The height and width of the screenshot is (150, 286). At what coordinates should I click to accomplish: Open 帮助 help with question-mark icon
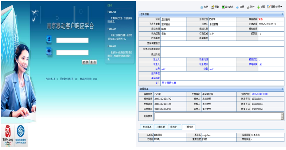pos(213,7)
